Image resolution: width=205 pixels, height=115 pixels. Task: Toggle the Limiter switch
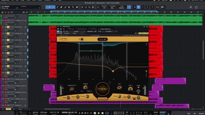click(x=138, y=87)
